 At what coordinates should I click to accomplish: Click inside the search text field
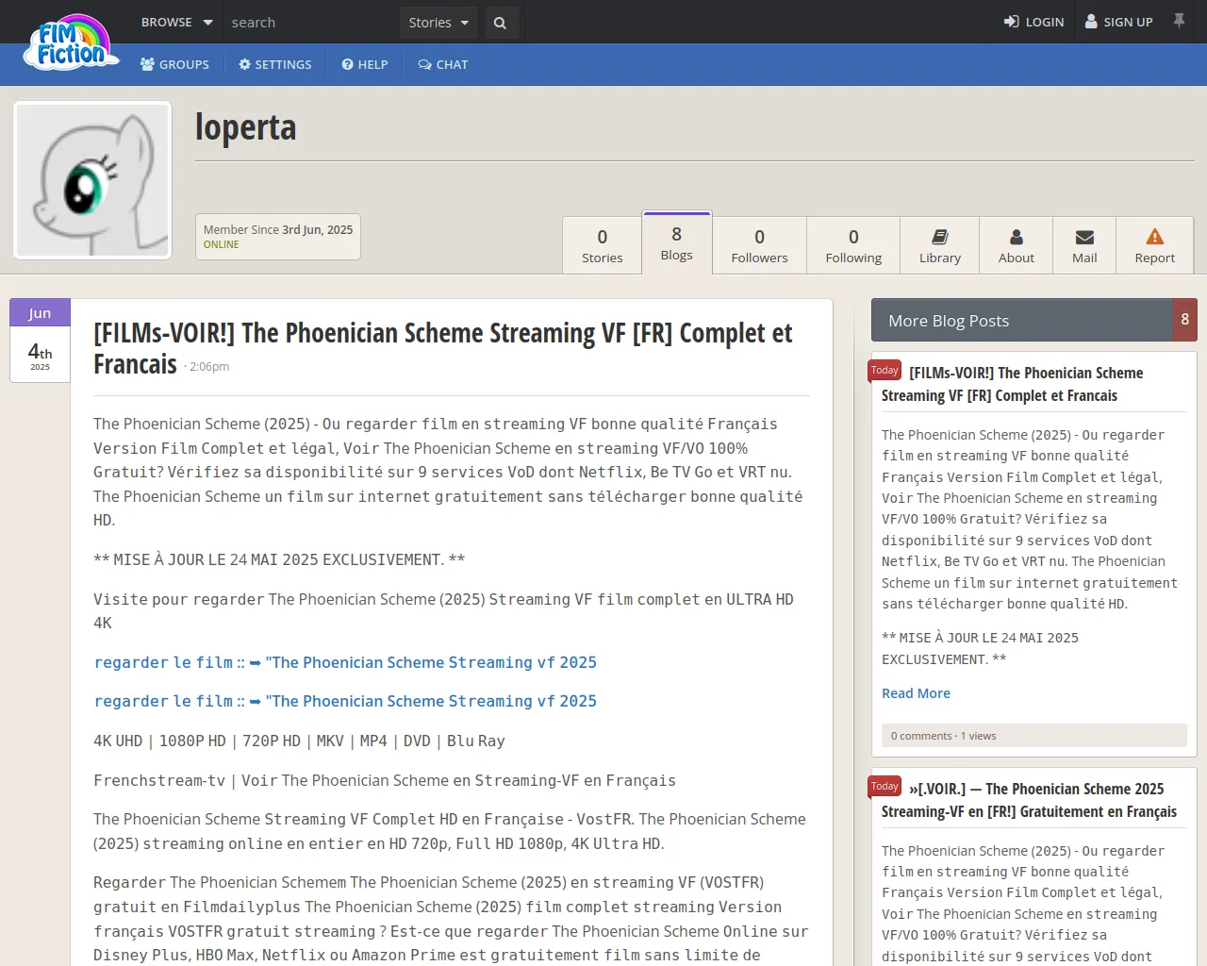point(311,23)
